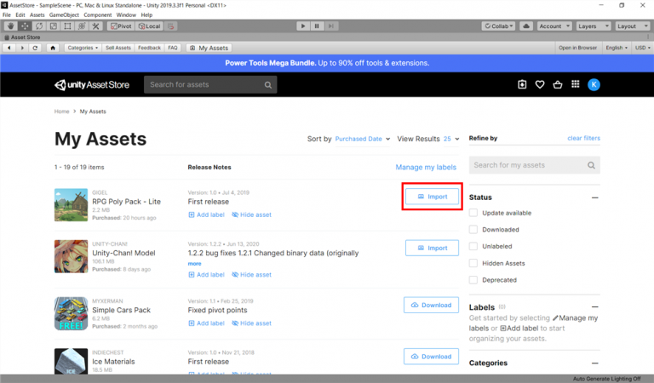This screenshot has height=383, width=654.
Task: Download Ice Materials
Action: point(431,357)
